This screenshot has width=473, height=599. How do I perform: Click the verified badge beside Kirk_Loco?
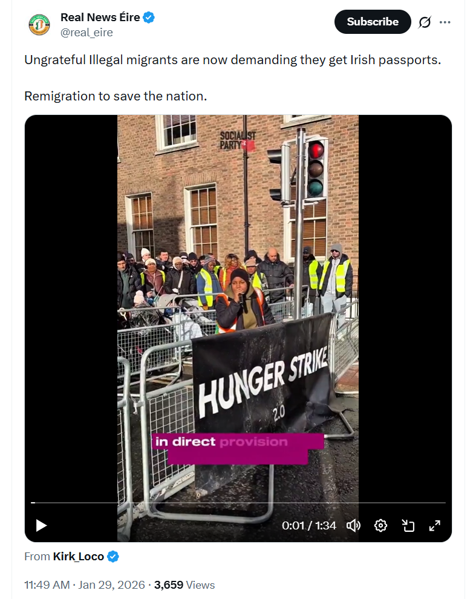113,557
